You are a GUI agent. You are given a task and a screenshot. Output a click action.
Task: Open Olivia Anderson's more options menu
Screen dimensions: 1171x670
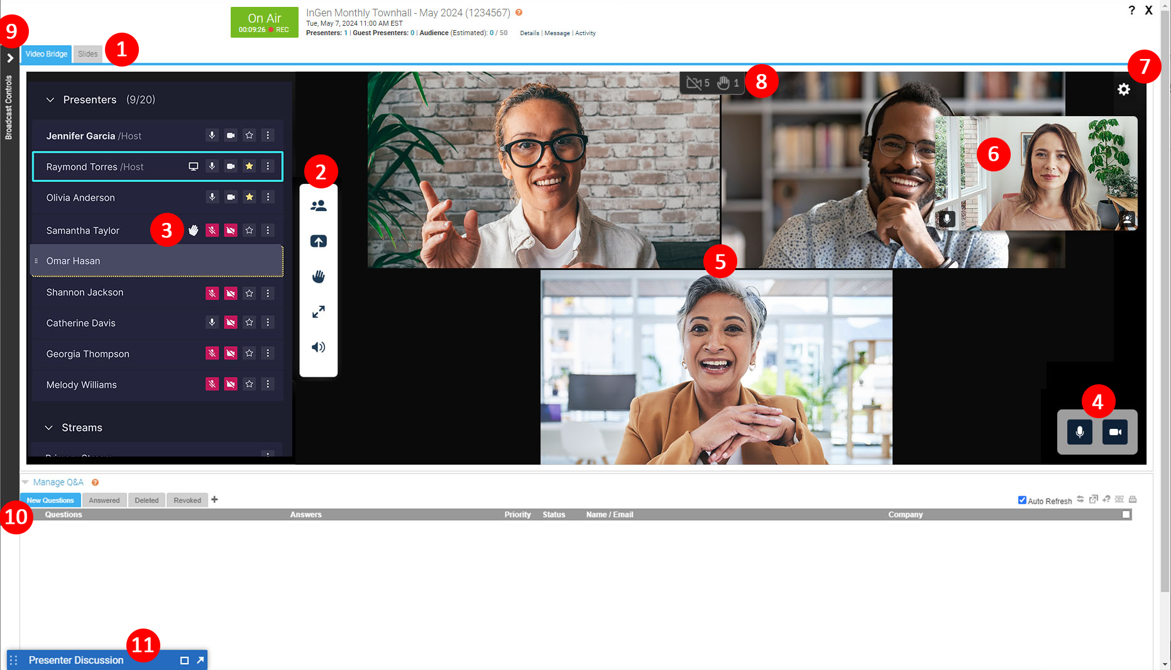(x=268, y=197)
